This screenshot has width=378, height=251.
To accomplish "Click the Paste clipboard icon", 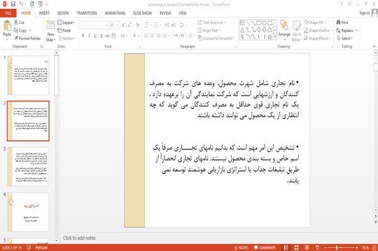I will pyautogui.click(x=7, y=26).
